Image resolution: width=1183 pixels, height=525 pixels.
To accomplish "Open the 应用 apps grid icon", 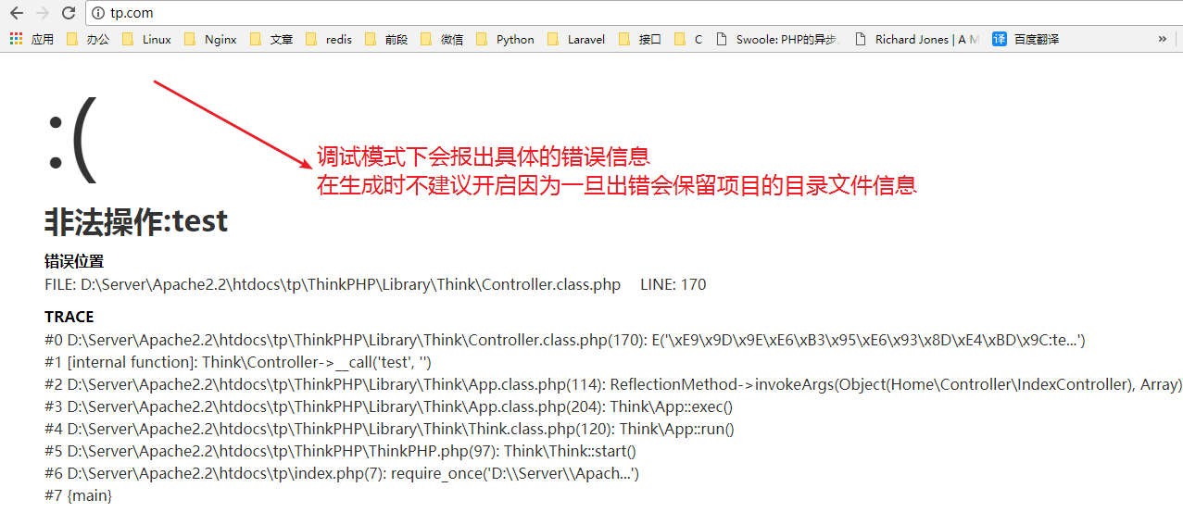I will click(16, 39).
